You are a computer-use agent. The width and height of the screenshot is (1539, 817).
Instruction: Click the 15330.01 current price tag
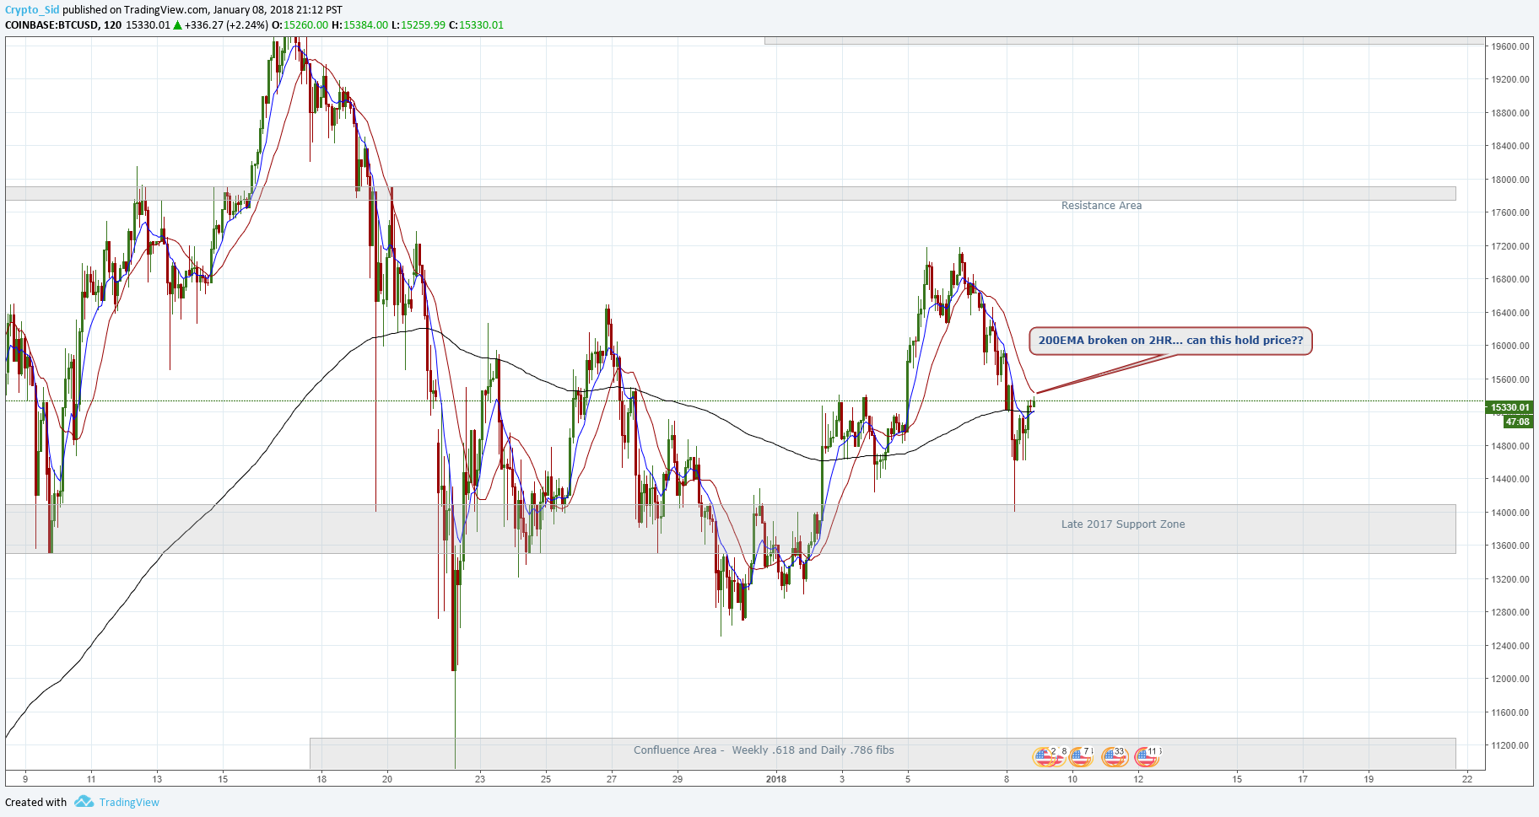click(1509, 407)
